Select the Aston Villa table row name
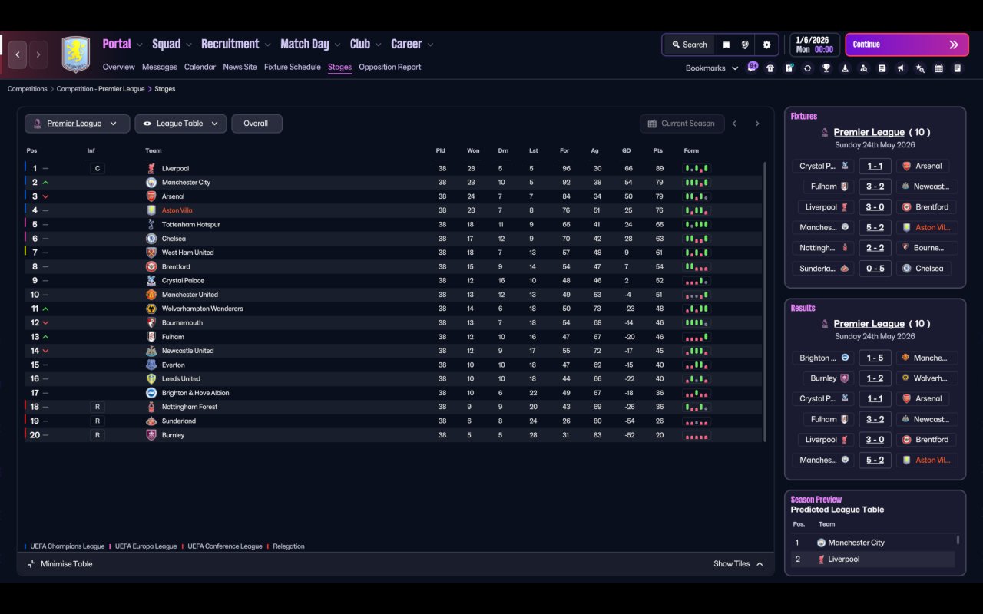This screenshot has width=983, height=614. (177, 210)
